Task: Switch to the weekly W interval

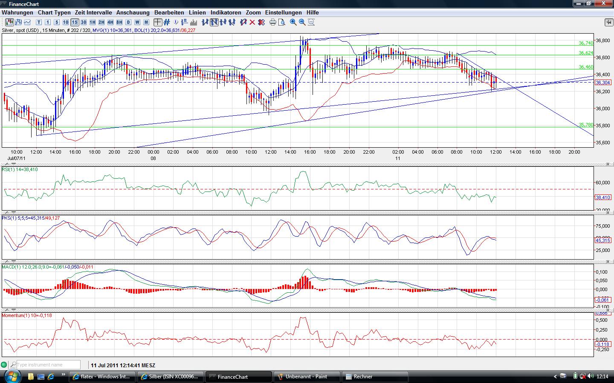Action: pyautogui.click(x=137, y=22)
